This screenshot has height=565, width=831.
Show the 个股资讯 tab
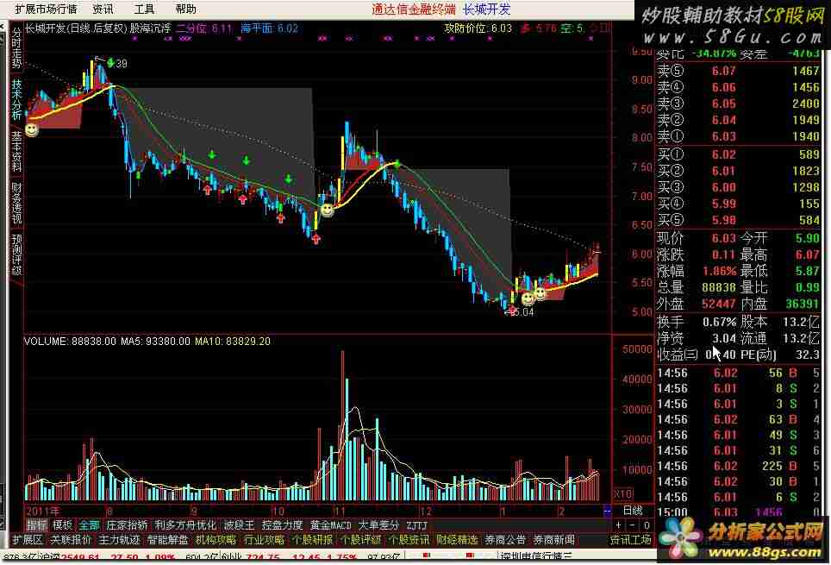pos(409,540)
